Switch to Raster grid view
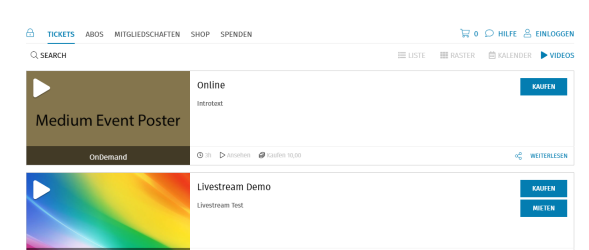Viewport: 589px width, 250px height. click(457, 55)
